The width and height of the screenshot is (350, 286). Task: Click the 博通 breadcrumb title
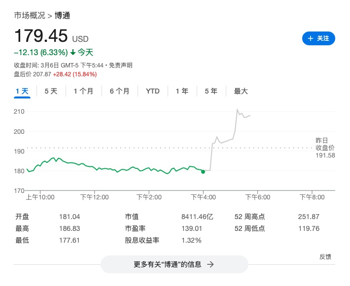tap(62, 15)
